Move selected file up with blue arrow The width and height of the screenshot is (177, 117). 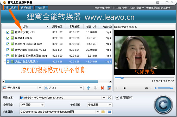(x=88, y=88)
